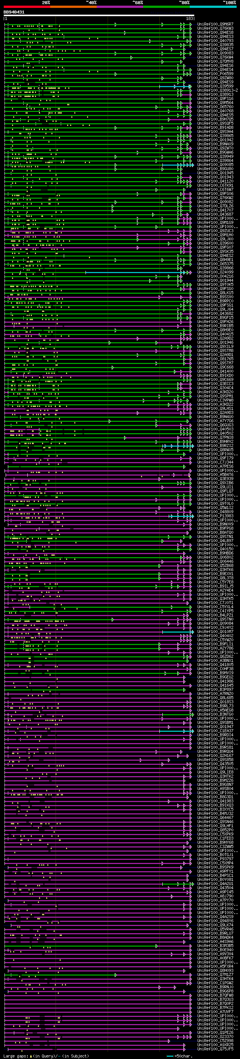
Task: Select hit UniRef100_Q7DMV8
Action: [x=215, y=61]
